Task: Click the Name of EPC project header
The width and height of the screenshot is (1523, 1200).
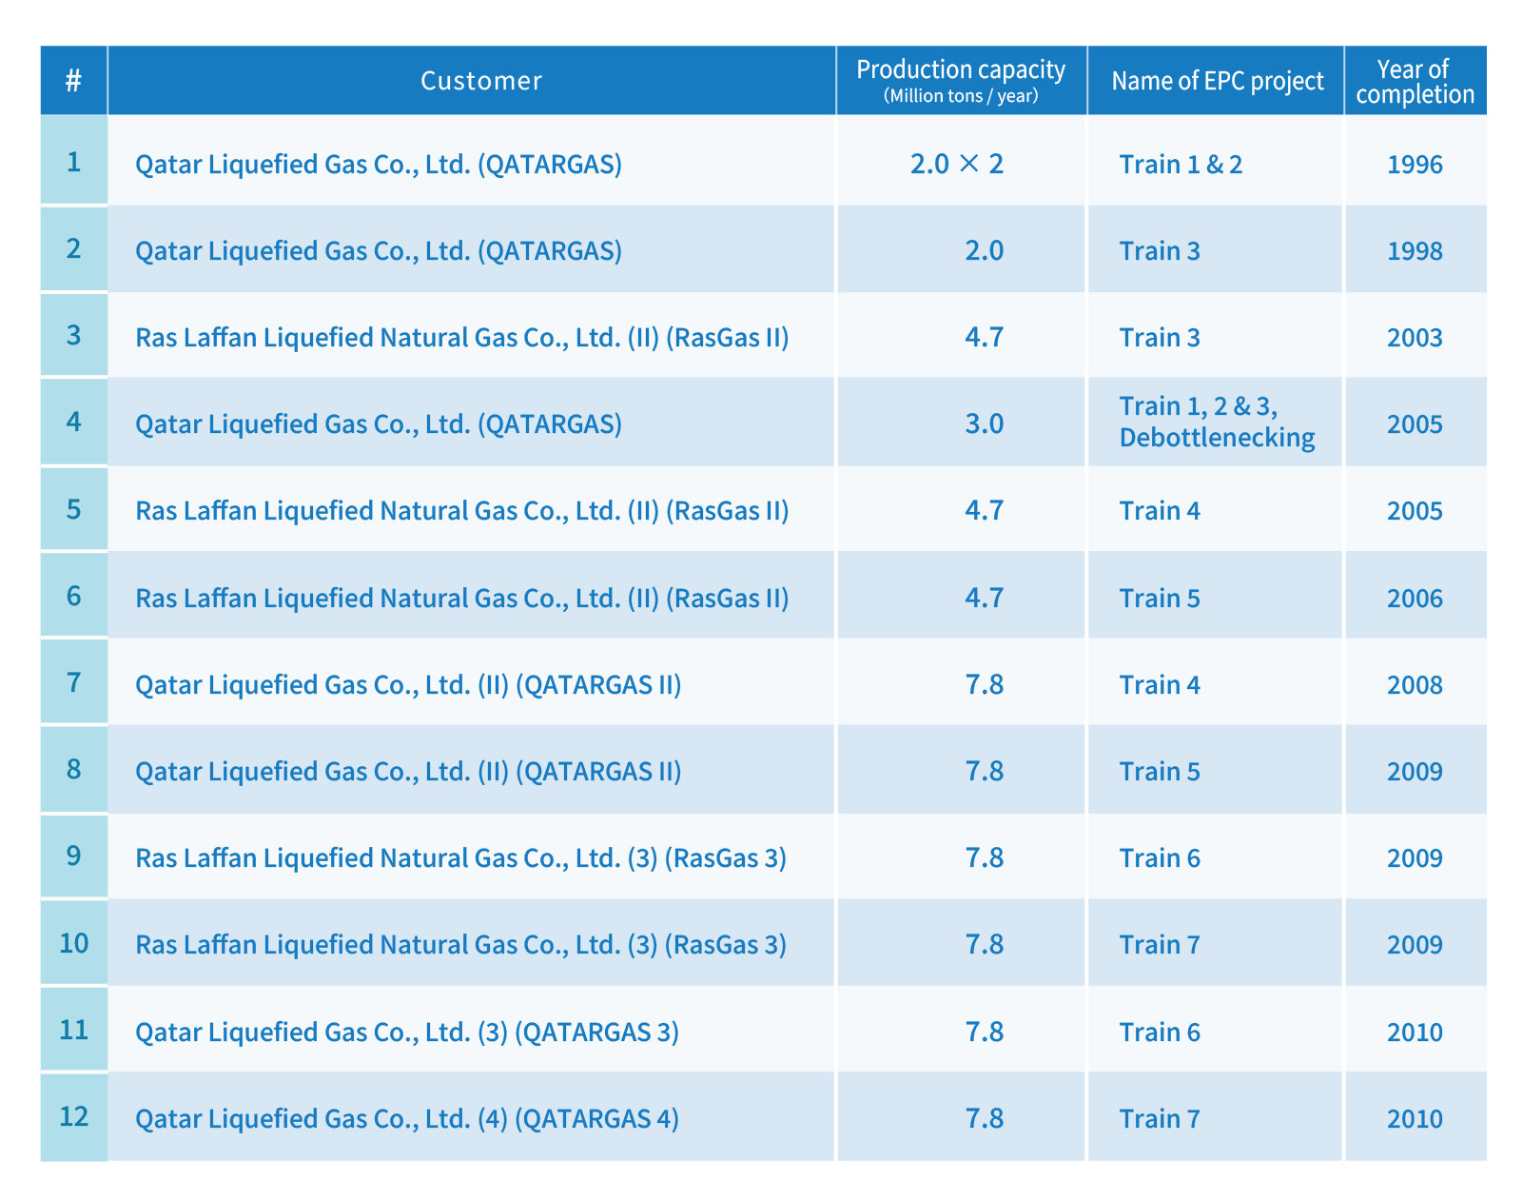Action: pos(1218,81)
